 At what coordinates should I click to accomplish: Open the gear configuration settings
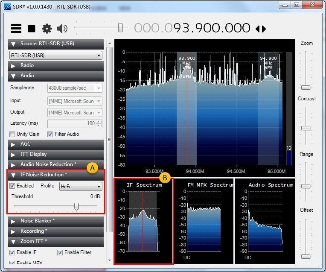pyautogui.click(x=47, y=29)
